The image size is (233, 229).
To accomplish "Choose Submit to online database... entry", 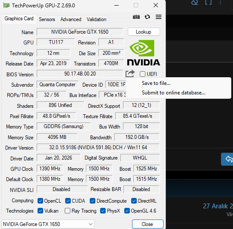I will coord(178,93).
